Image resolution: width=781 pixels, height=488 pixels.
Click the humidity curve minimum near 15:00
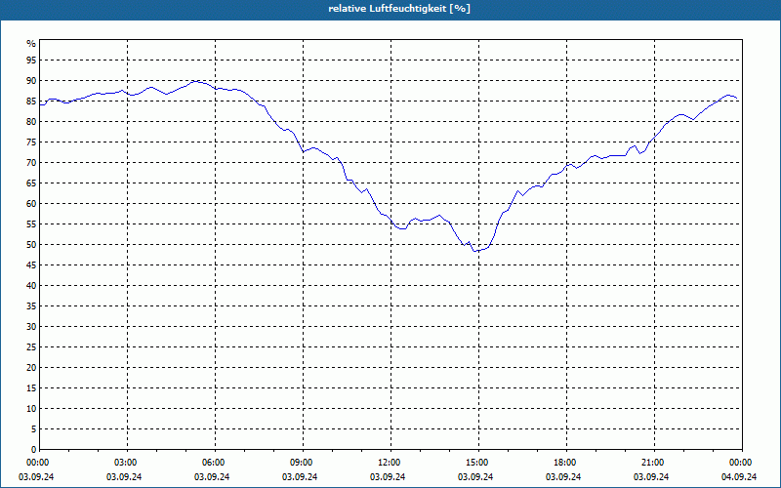[475, 251]
